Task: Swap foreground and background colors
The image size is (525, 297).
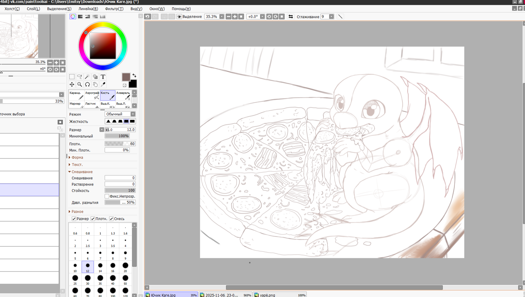Action: (x=134, y=75)
